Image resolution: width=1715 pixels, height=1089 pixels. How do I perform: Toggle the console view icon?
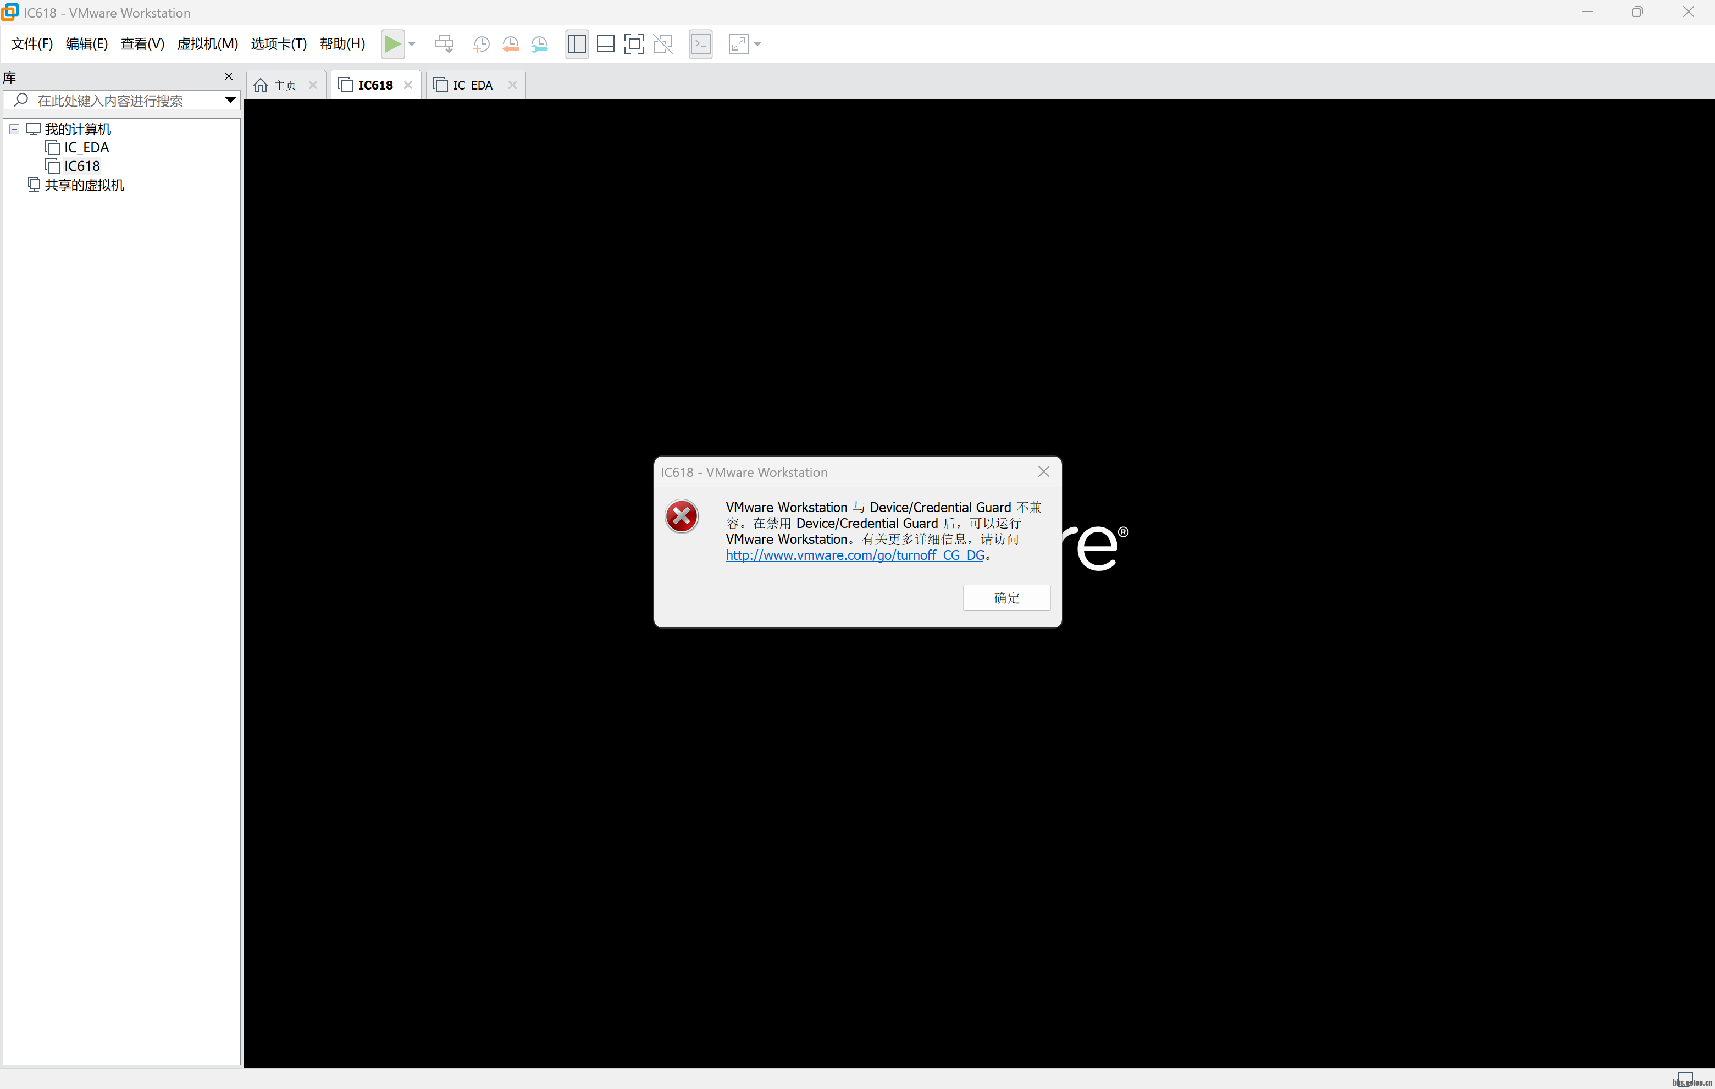point(701,44)
